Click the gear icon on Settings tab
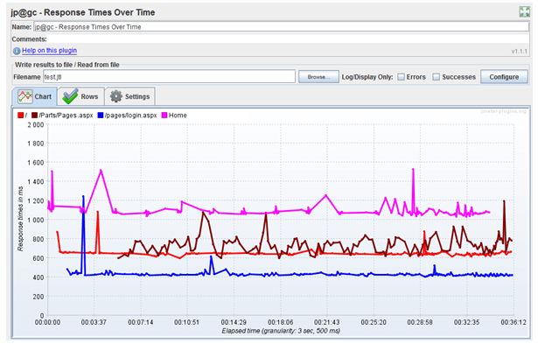Screen dimensions: 538x344 [116, 96]
